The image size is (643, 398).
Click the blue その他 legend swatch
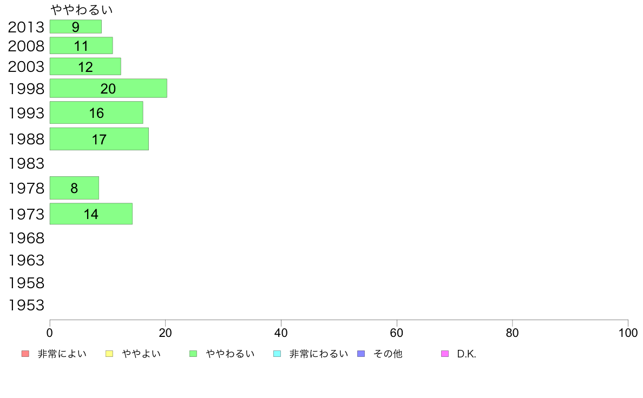click(x=361, y=354)
